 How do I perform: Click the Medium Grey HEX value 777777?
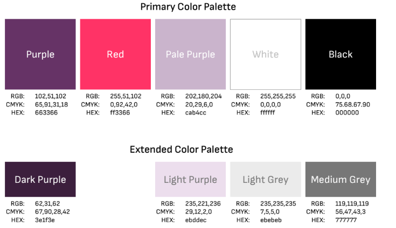[346, 220]
